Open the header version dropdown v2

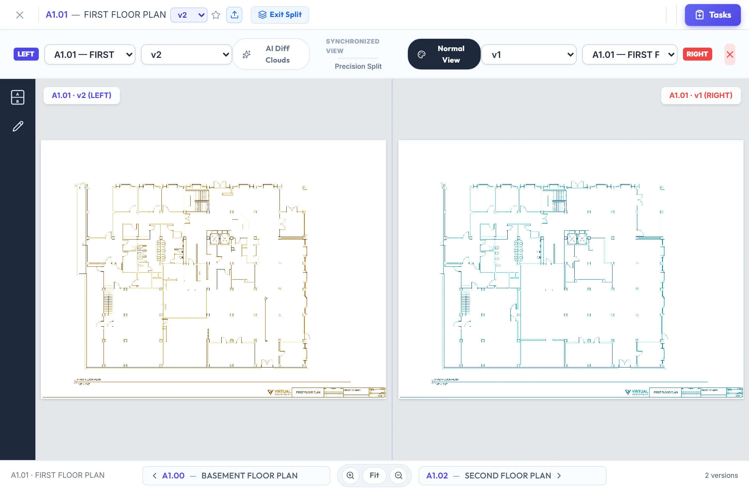tap(189, 15)
